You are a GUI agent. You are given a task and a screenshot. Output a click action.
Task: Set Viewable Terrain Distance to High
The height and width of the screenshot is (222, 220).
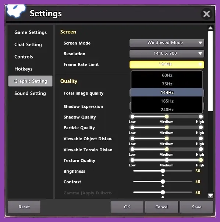pyautogui.click(x=201, y=149)
